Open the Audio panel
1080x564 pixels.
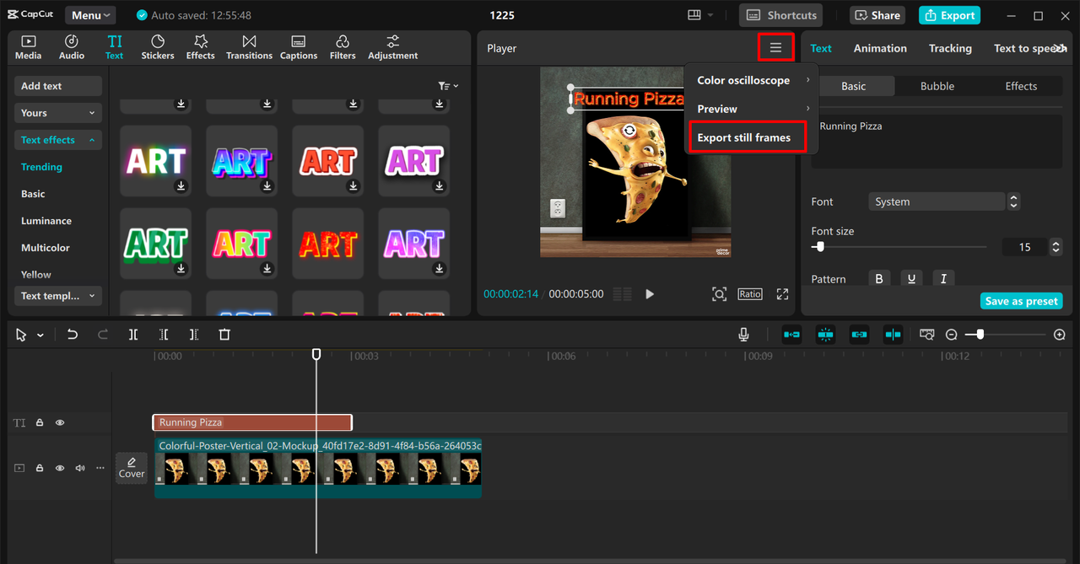tap(72, 47)
